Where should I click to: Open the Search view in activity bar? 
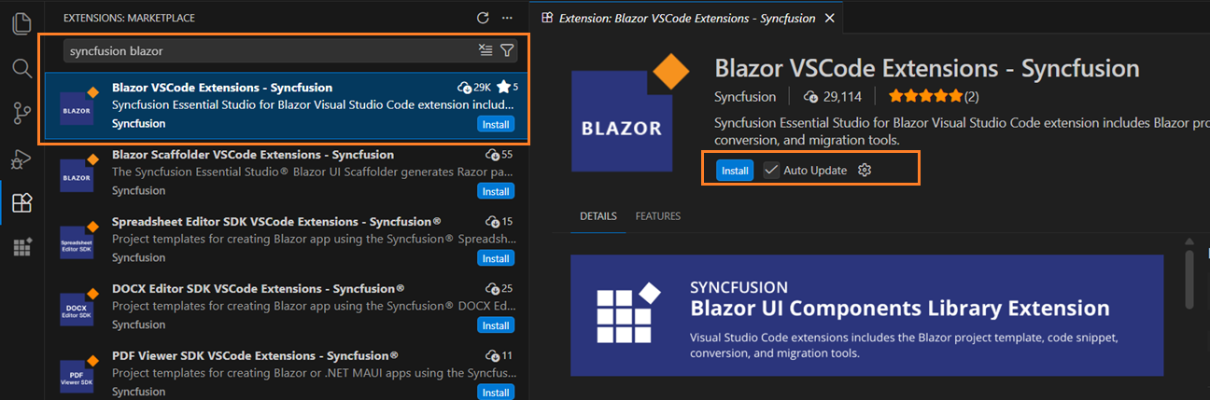(x=21, y=67)
